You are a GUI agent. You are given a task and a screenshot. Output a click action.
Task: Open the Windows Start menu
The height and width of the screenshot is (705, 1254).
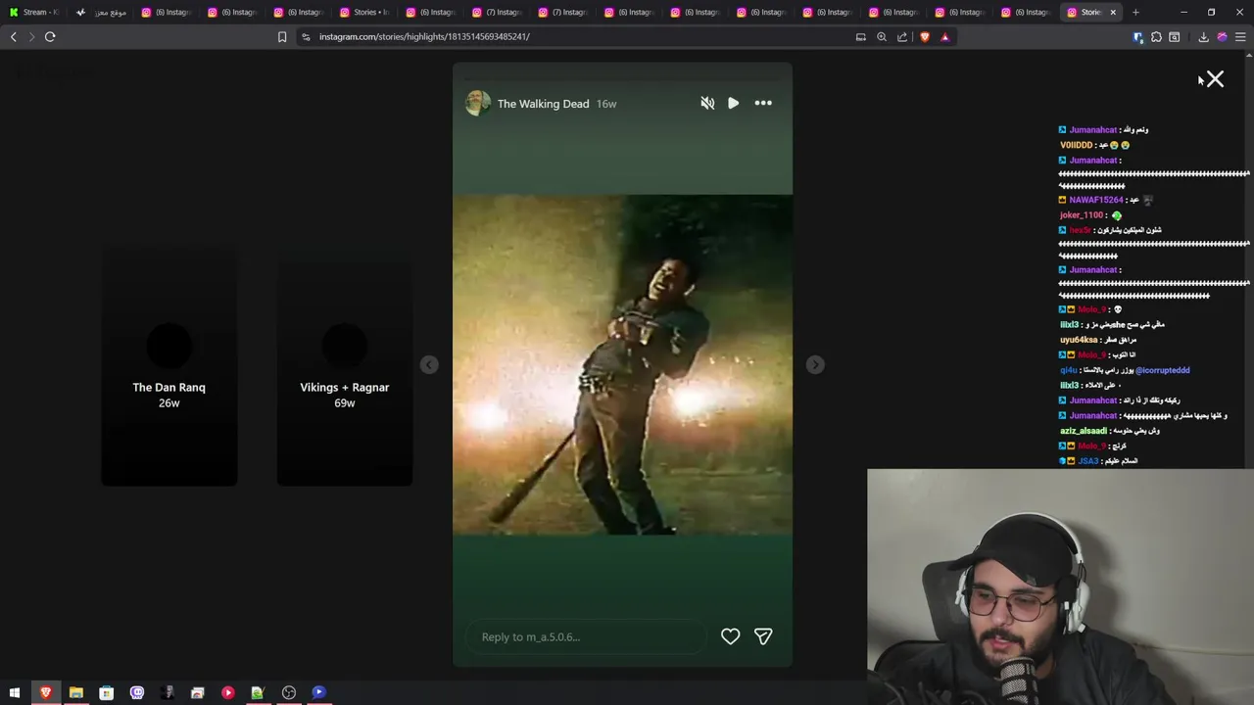tap(15, 692)
